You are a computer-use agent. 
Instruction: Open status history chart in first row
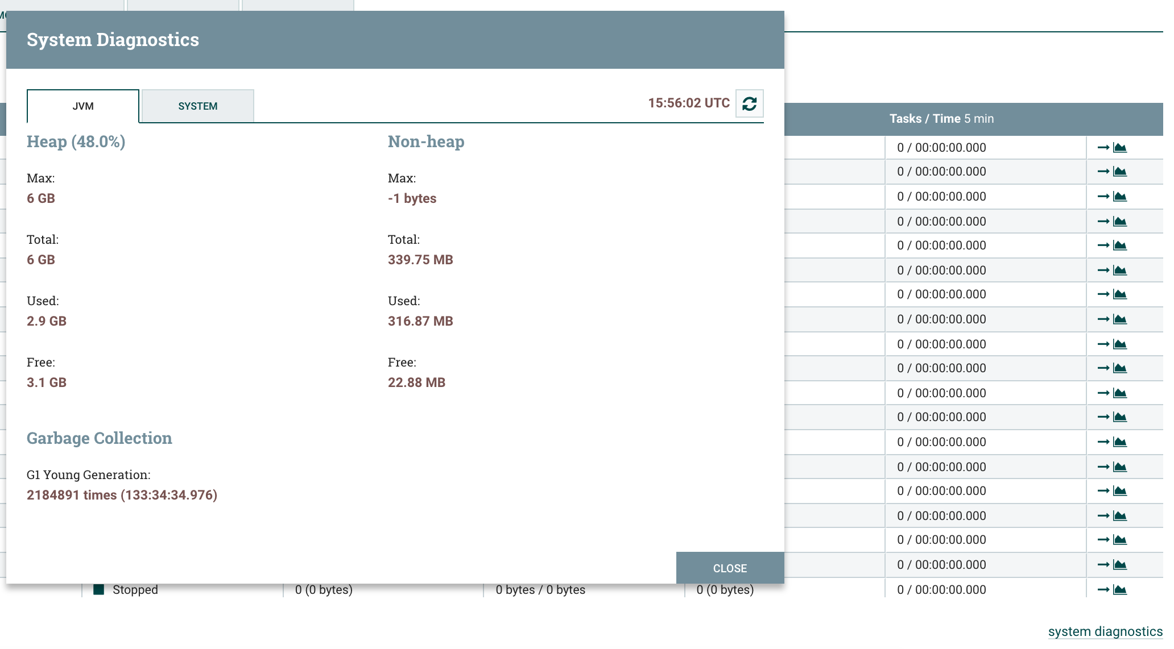pos(1120,148)
